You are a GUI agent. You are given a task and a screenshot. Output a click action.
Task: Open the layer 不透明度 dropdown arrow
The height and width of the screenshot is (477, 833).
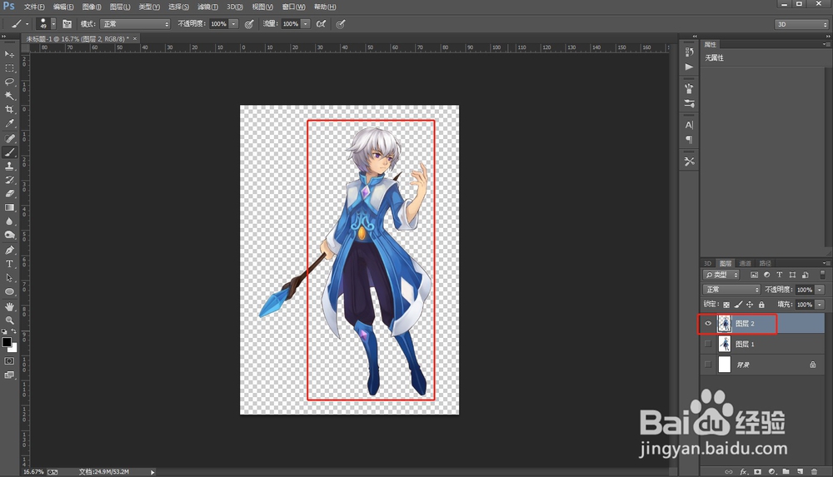click(820, 290)
